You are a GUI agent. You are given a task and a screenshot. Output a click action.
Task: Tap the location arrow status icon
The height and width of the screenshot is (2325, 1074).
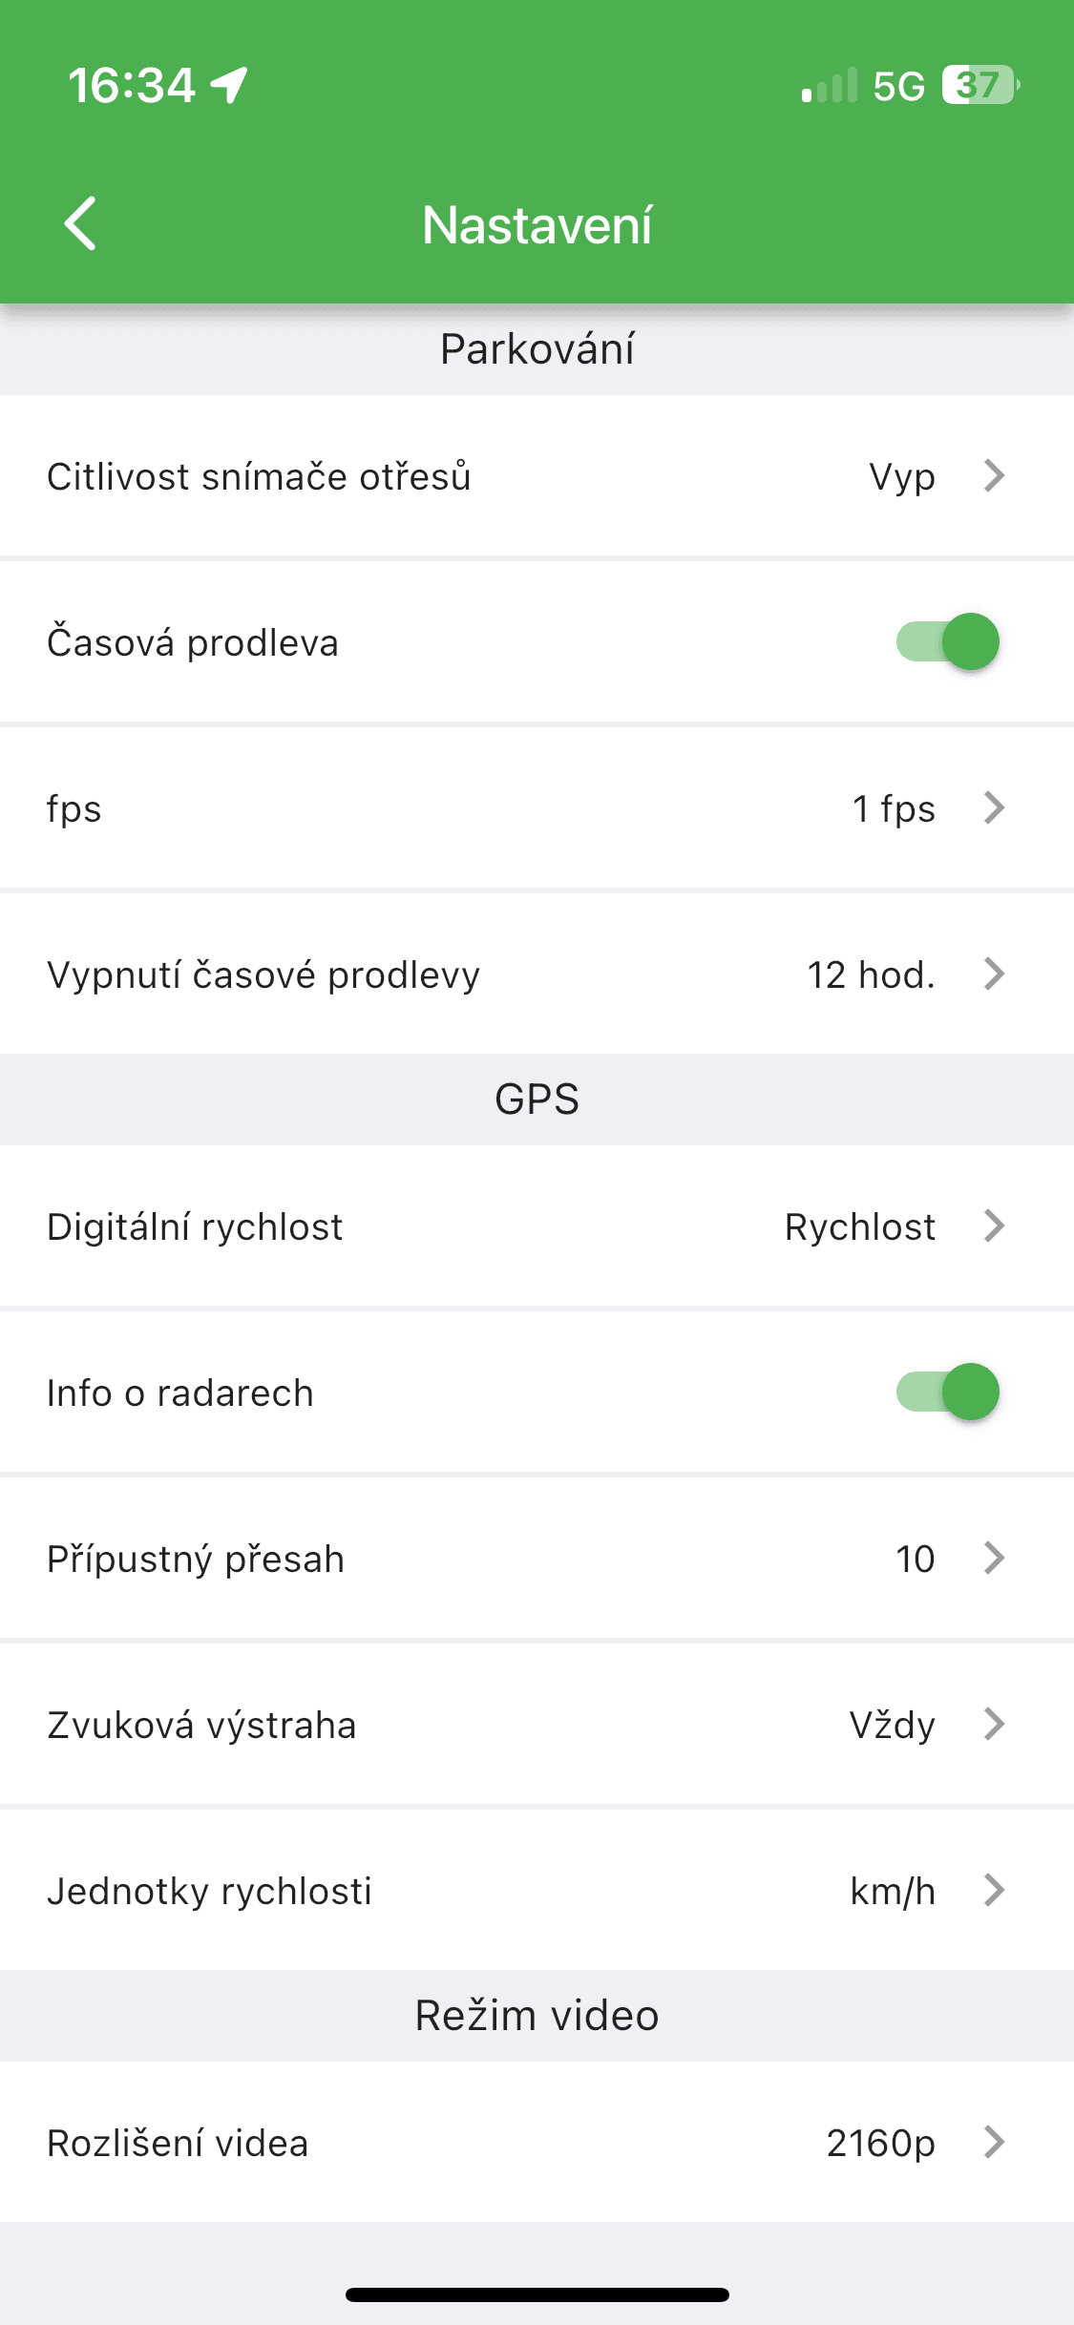pyautogui.click(x=230, y=85)
